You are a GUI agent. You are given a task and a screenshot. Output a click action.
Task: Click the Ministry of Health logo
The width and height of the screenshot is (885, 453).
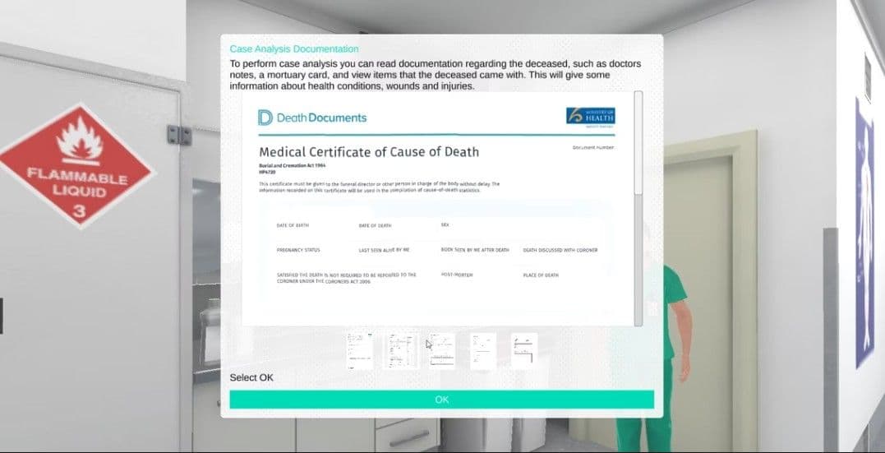(590, 115)
